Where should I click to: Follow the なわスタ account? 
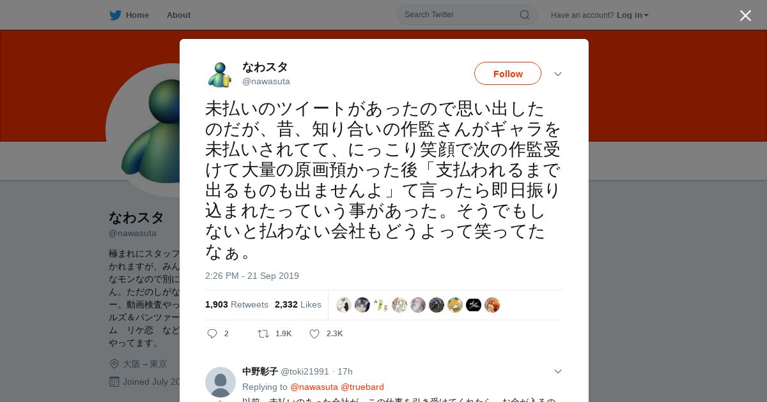(507, 73)
